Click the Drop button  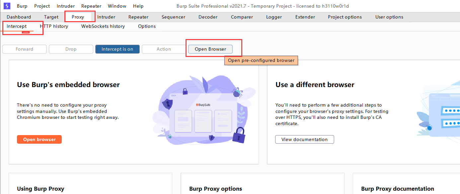click(71, 49)
